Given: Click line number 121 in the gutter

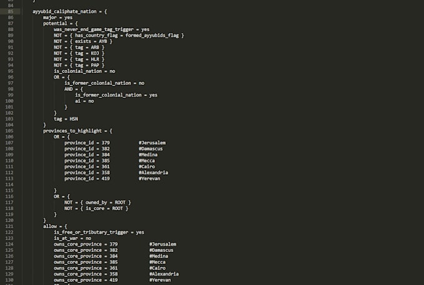Looking at the screenshot, I should coord(9,226).
